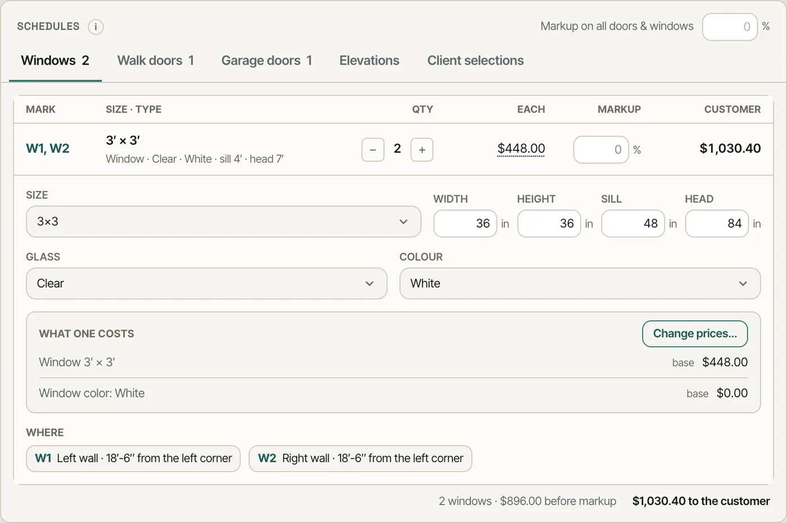Click the Markup on all doors & windows label
Screen dimensions: 787x523
tap(617, 26)
